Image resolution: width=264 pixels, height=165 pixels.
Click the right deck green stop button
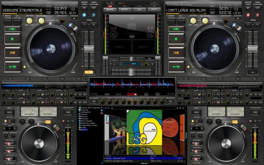pos(176,38)
